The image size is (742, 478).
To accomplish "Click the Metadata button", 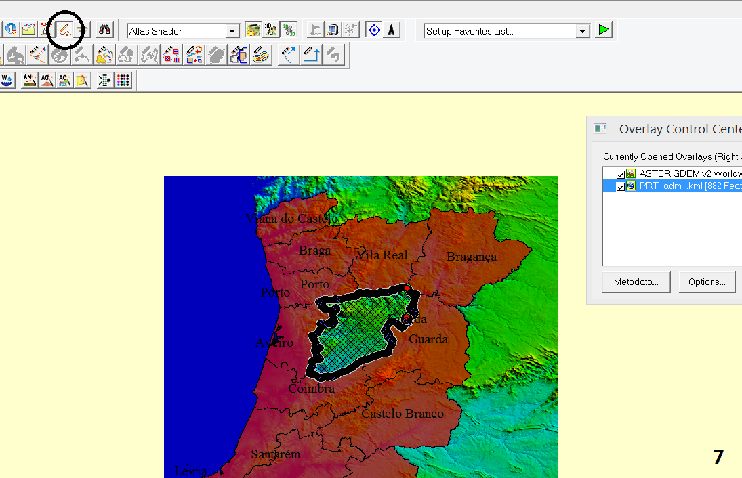I will 635,282.
